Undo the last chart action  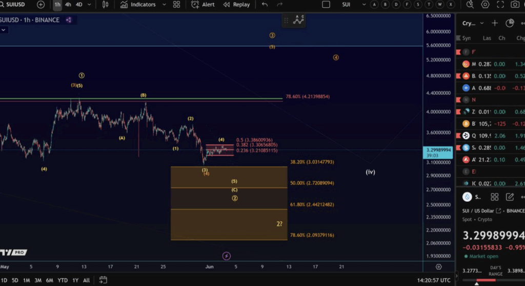tap(265, 4)
